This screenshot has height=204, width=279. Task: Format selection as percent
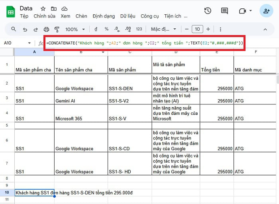click(x=106, y=29)
